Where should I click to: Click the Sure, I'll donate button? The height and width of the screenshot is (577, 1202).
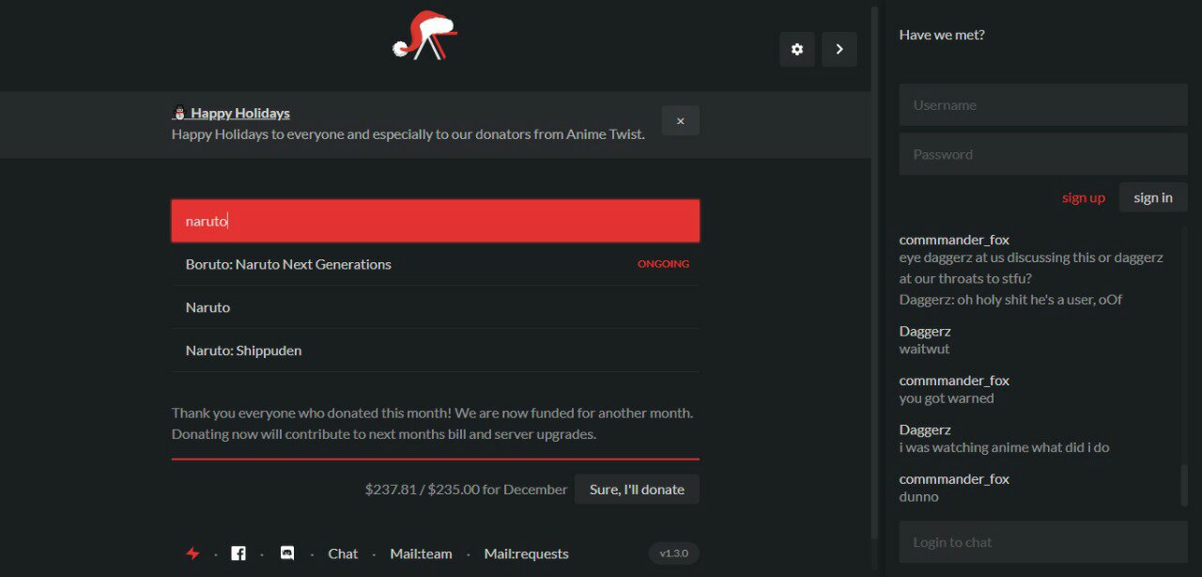point(637,490)
